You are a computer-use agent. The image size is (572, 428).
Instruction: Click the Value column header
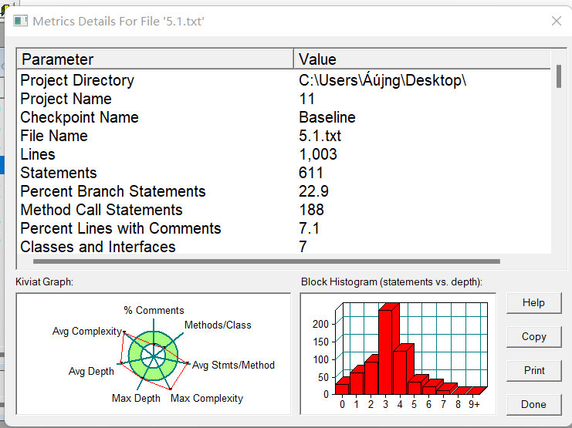pyautogui.click(x=422, y=59)
